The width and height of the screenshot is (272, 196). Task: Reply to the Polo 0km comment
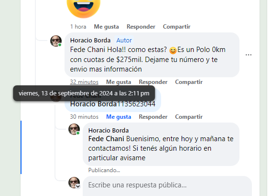[153, 82]
